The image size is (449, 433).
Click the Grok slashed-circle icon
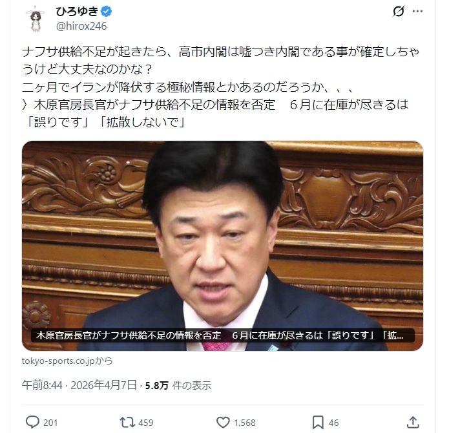click(399, 12)
